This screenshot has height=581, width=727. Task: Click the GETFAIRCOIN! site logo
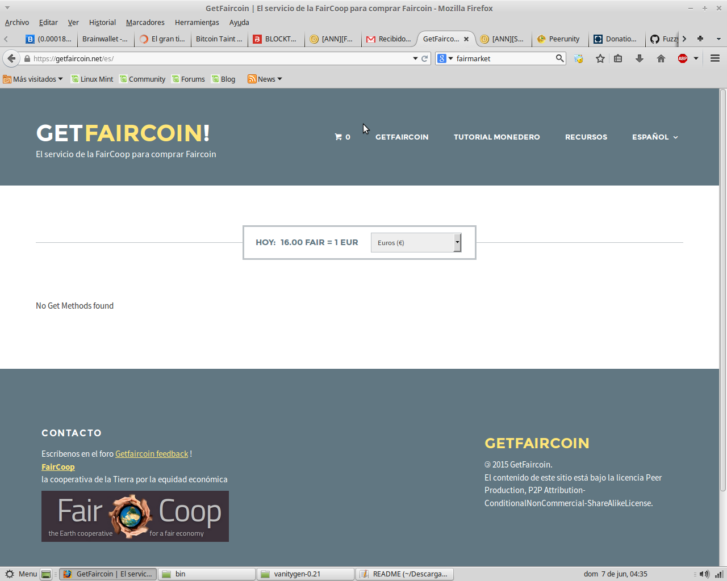tap(123, 133)
